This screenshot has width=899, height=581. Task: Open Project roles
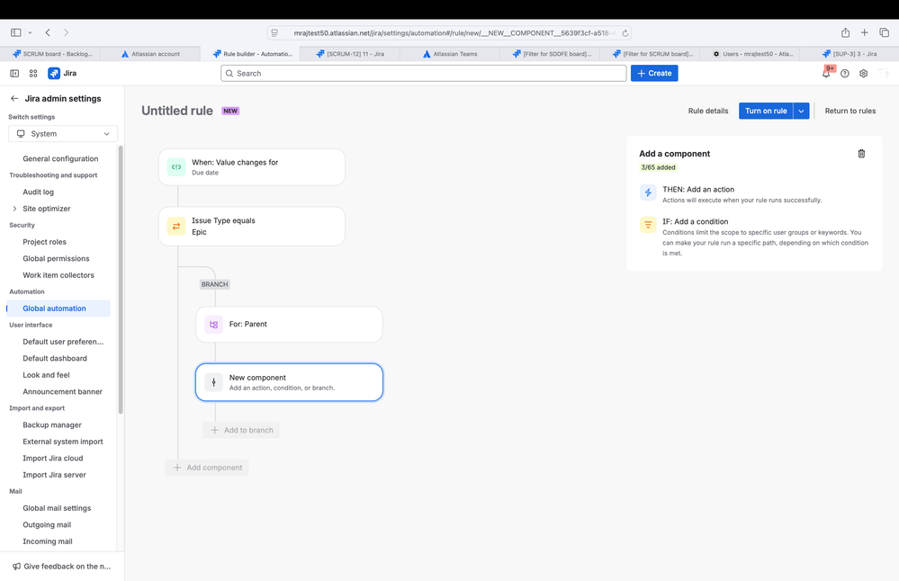point(45,242)
